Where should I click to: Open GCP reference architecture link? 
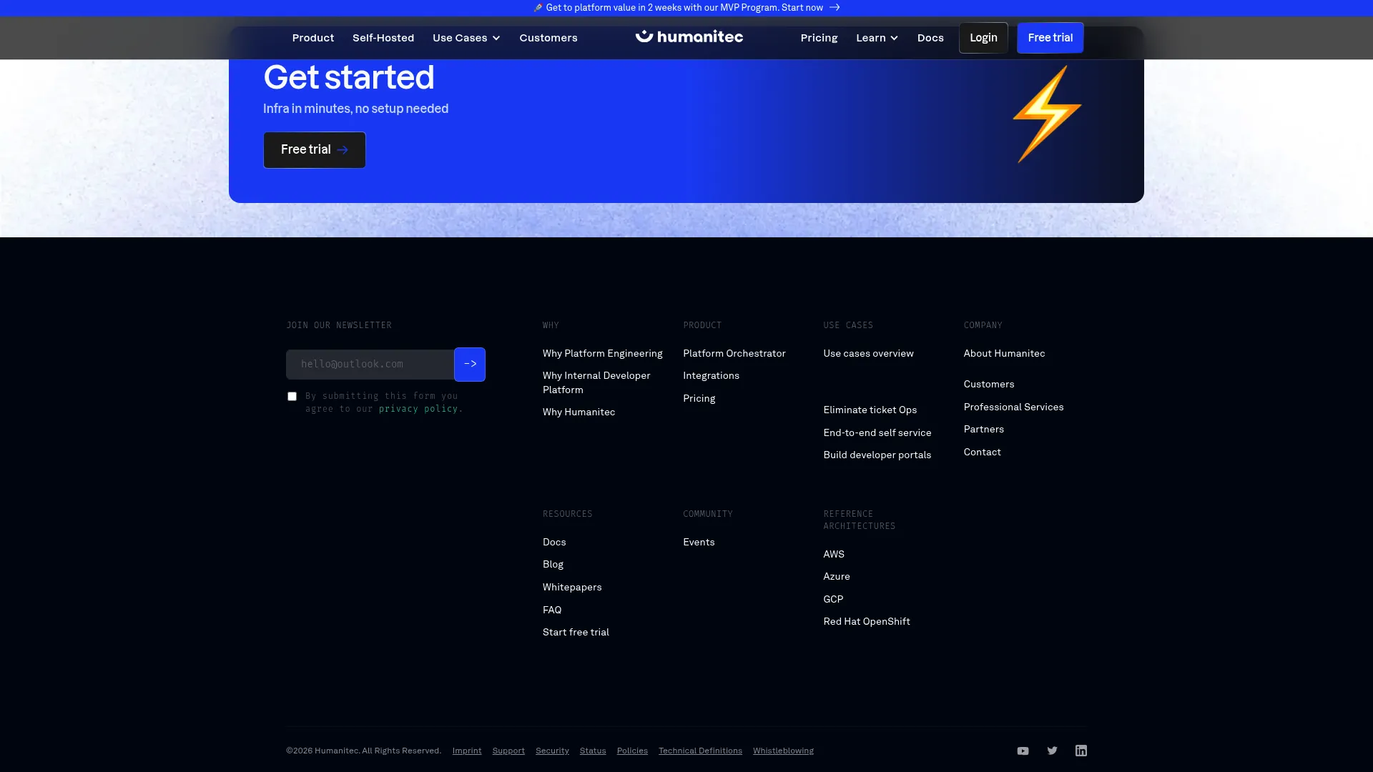[833, 600]
